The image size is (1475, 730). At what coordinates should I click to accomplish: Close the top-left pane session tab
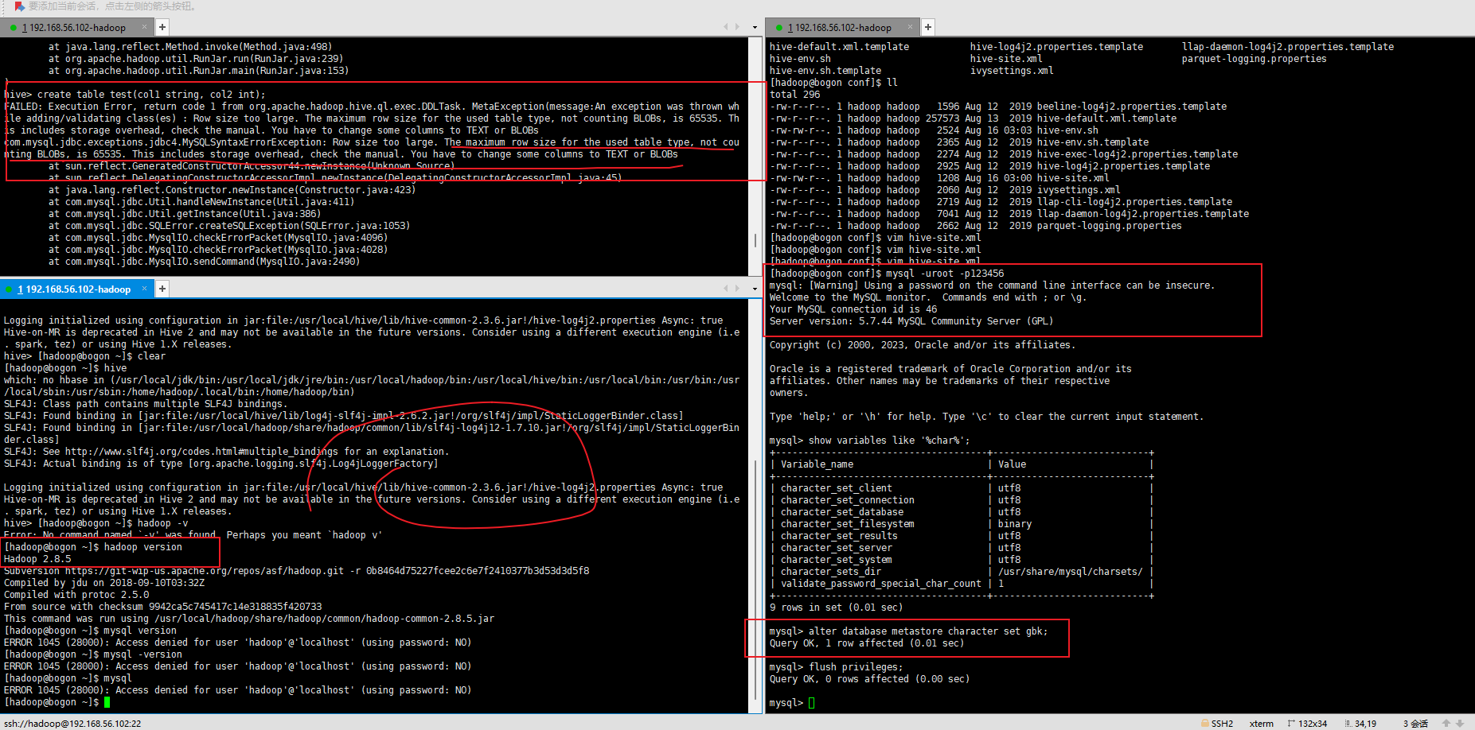145,27
